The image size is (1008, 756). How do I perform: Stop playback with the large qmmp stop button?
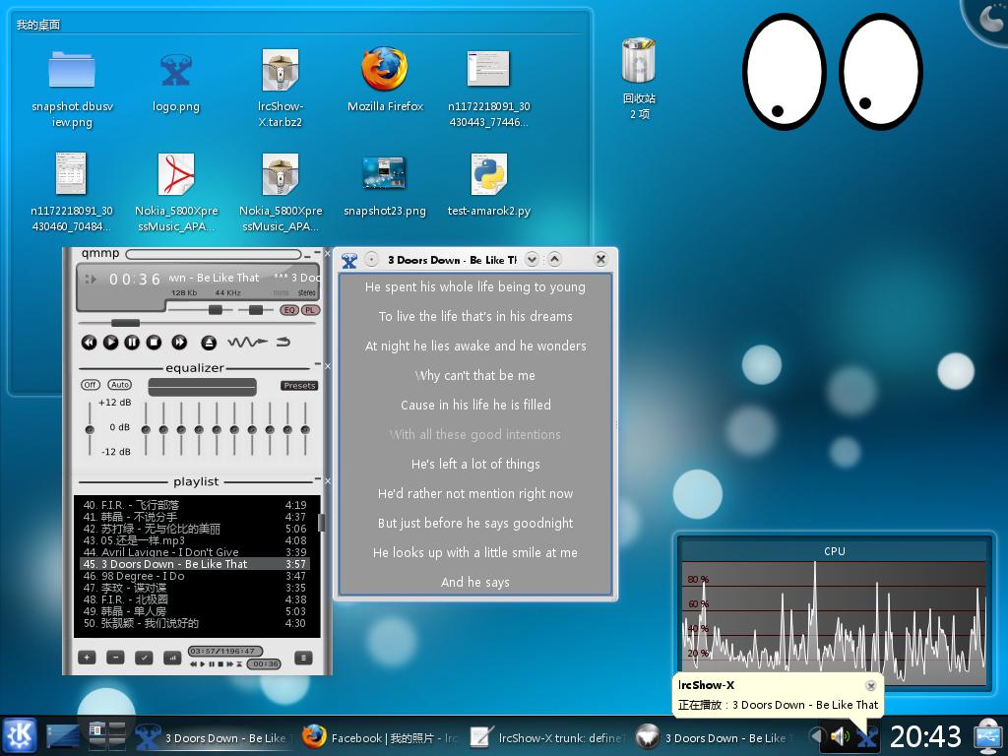pyautogui.click(x=154, y=343)
